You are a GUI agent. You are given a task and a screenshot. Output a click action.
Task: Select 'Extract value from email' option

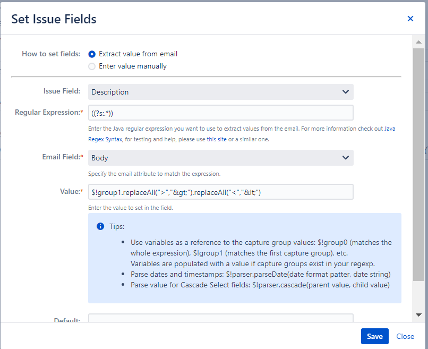91,54
